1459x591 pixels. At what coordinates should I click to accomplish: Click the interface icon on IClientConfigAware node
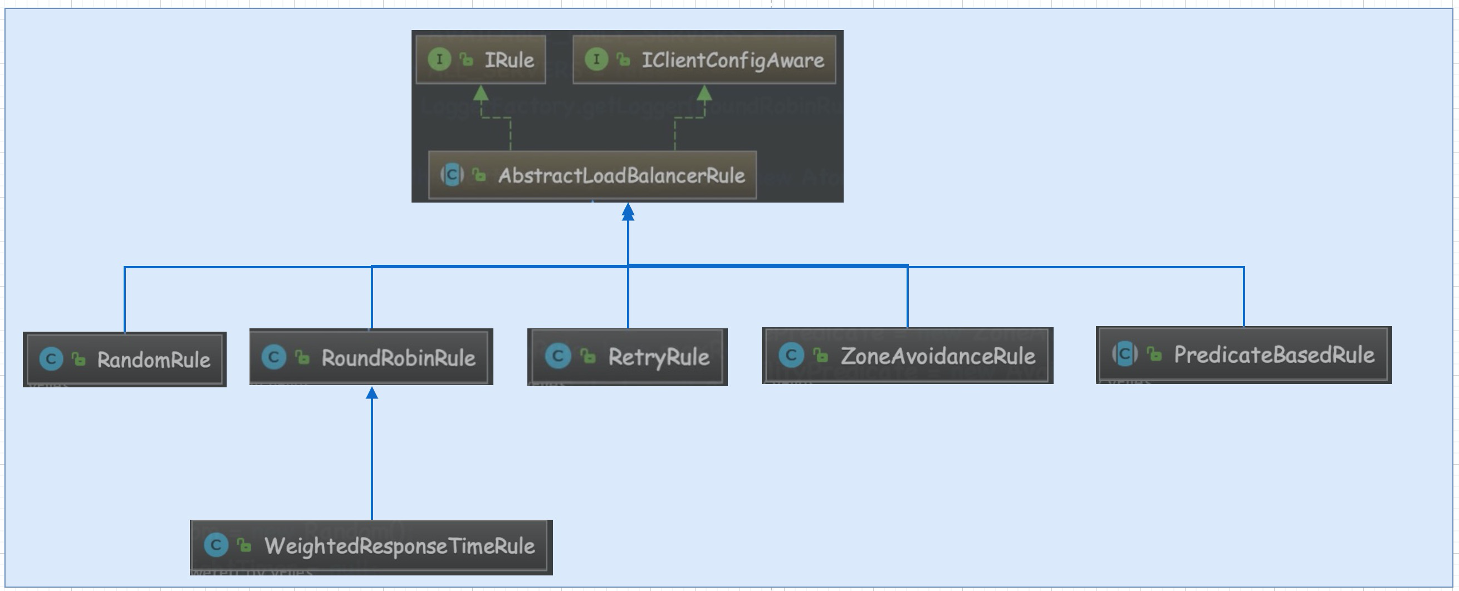tap(598, 58)
